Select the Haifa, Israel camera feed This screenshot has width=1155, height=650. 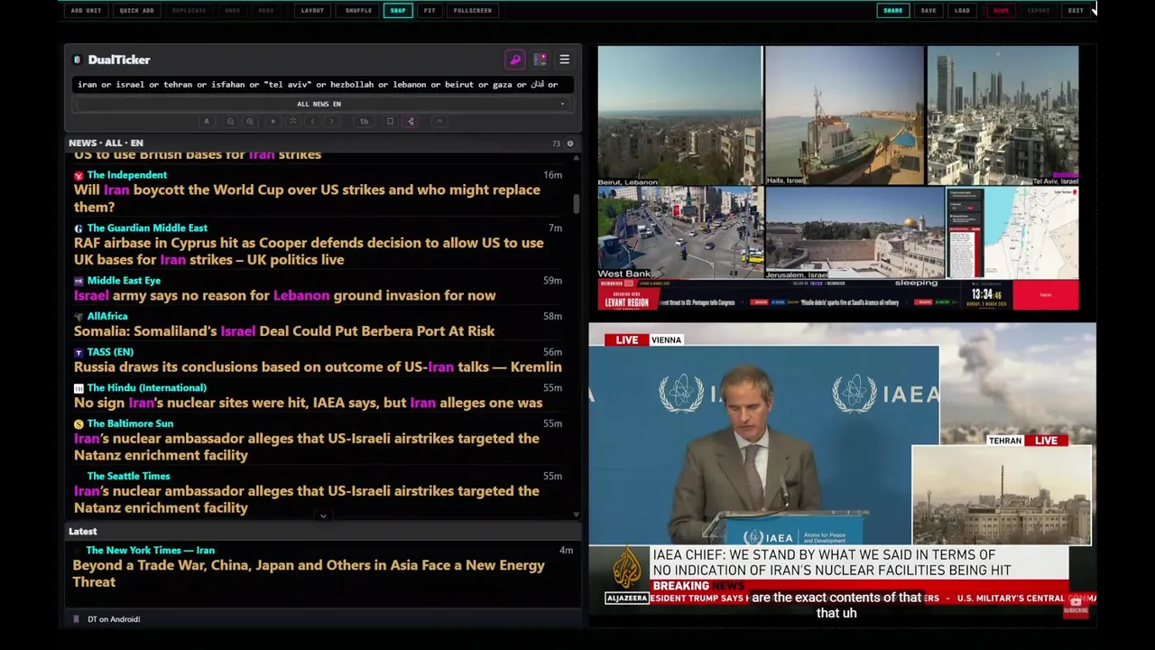845,116
